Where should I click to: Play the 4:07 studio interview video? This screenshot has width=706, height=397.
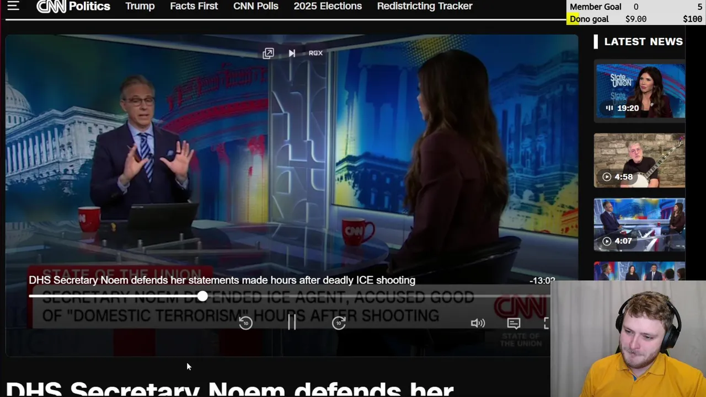639,224
